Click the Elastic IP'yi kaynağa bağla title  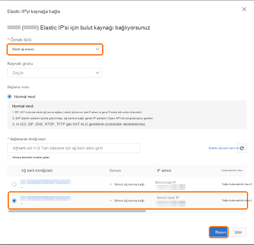(34, 12)
